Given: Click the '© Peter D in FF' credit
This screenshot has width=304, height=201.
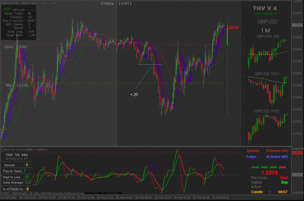Looking at the screenshot, I should 17,159.
